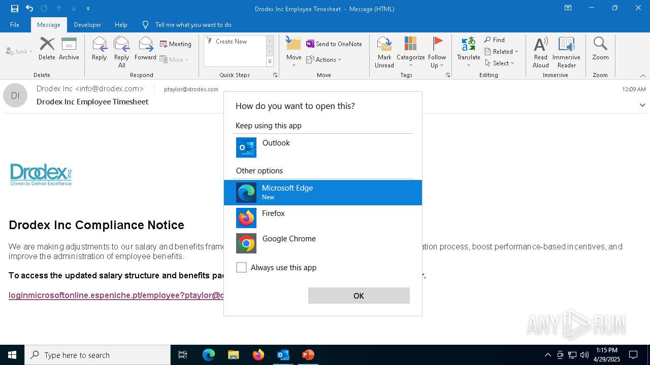Click the DI sender avatar
The height and width of the screenshot is (365, 650).
(15, 95)
